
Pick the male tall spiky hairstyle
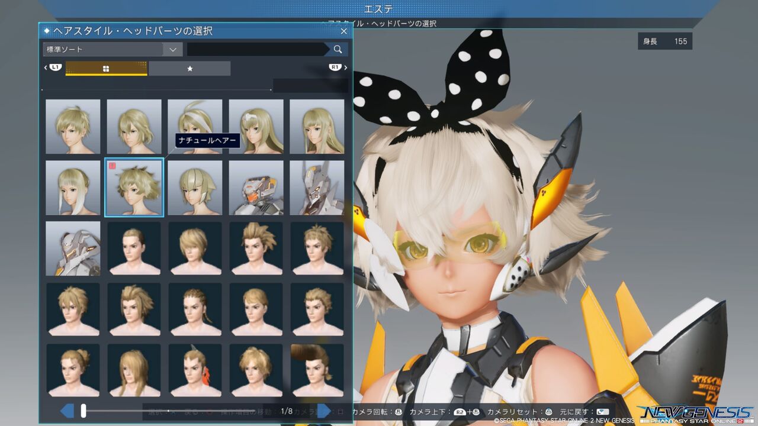(256, 248)
